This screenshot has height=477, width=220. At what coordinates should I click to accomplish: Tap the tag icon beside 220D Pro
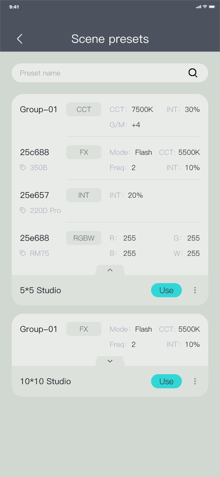(23, 210)
